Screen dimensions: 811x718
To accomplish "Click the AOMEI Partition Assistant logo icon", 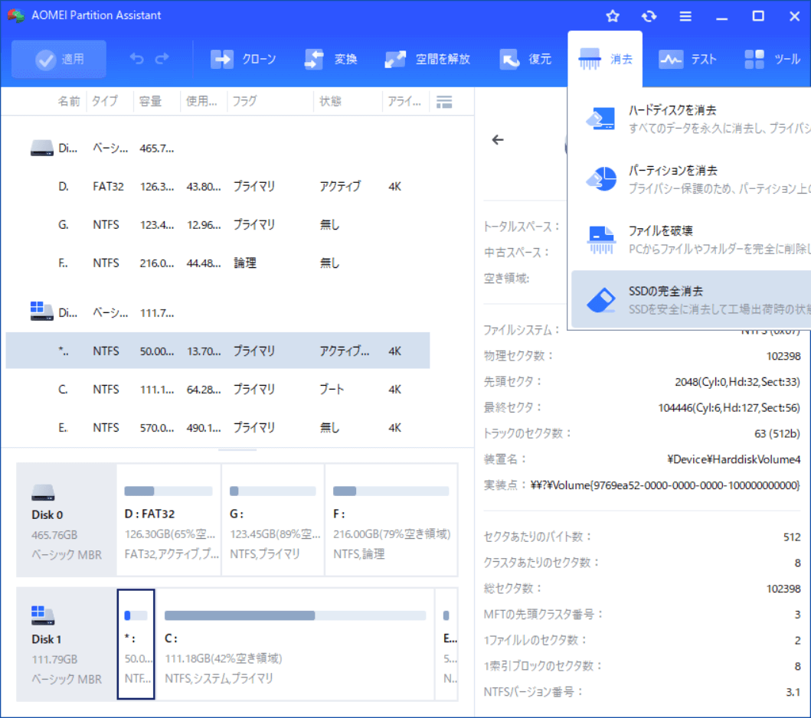I will coord(15,15).
